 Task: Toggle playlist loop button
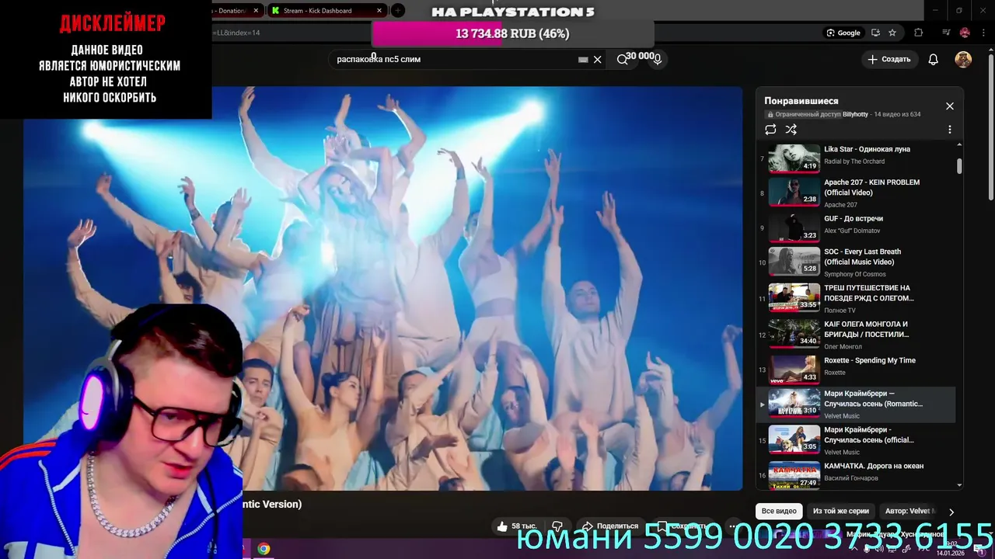pos(770,130)
